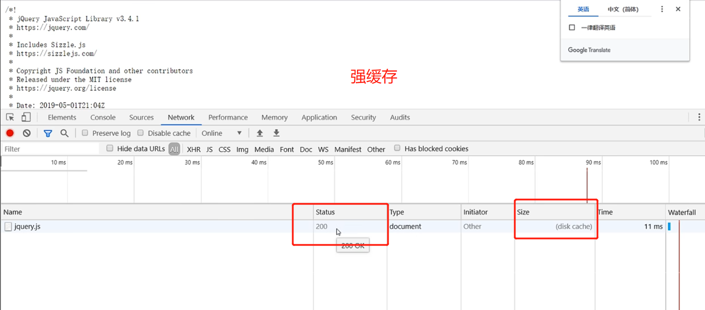
Task: Click the https://jquery.org/license text line
Action: point(66,88)
